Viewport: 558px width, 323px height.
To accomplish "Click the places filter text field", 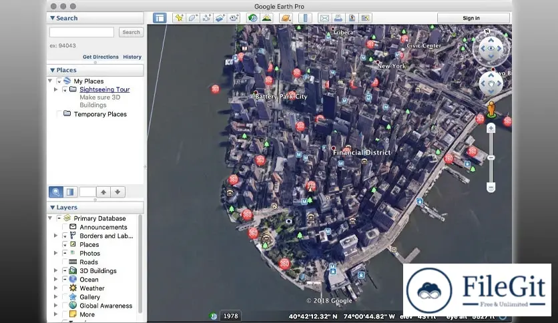I will point(87,192).
